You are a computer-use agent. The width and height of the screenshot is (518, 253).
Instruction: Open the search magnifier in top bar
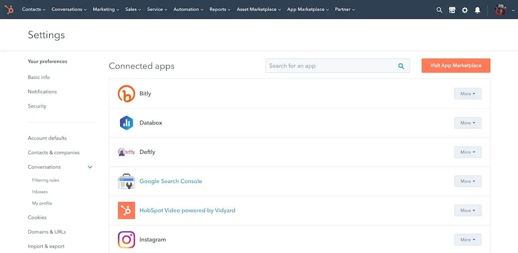click(439, 10)
